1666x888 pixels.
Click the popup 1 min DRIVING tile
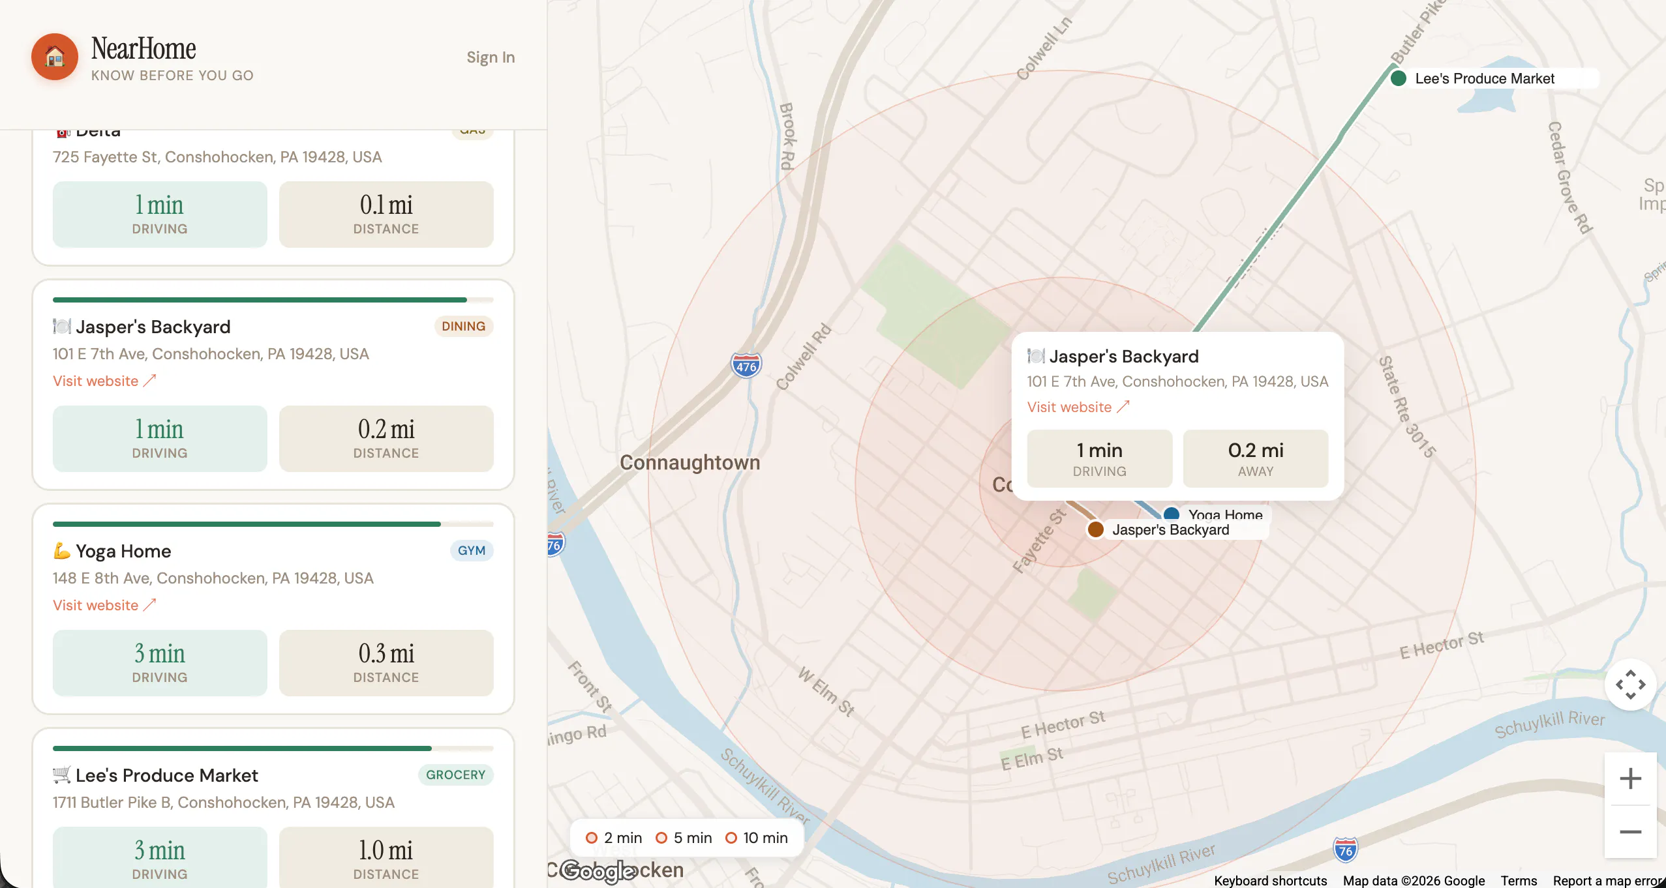tap(1099, 458)
